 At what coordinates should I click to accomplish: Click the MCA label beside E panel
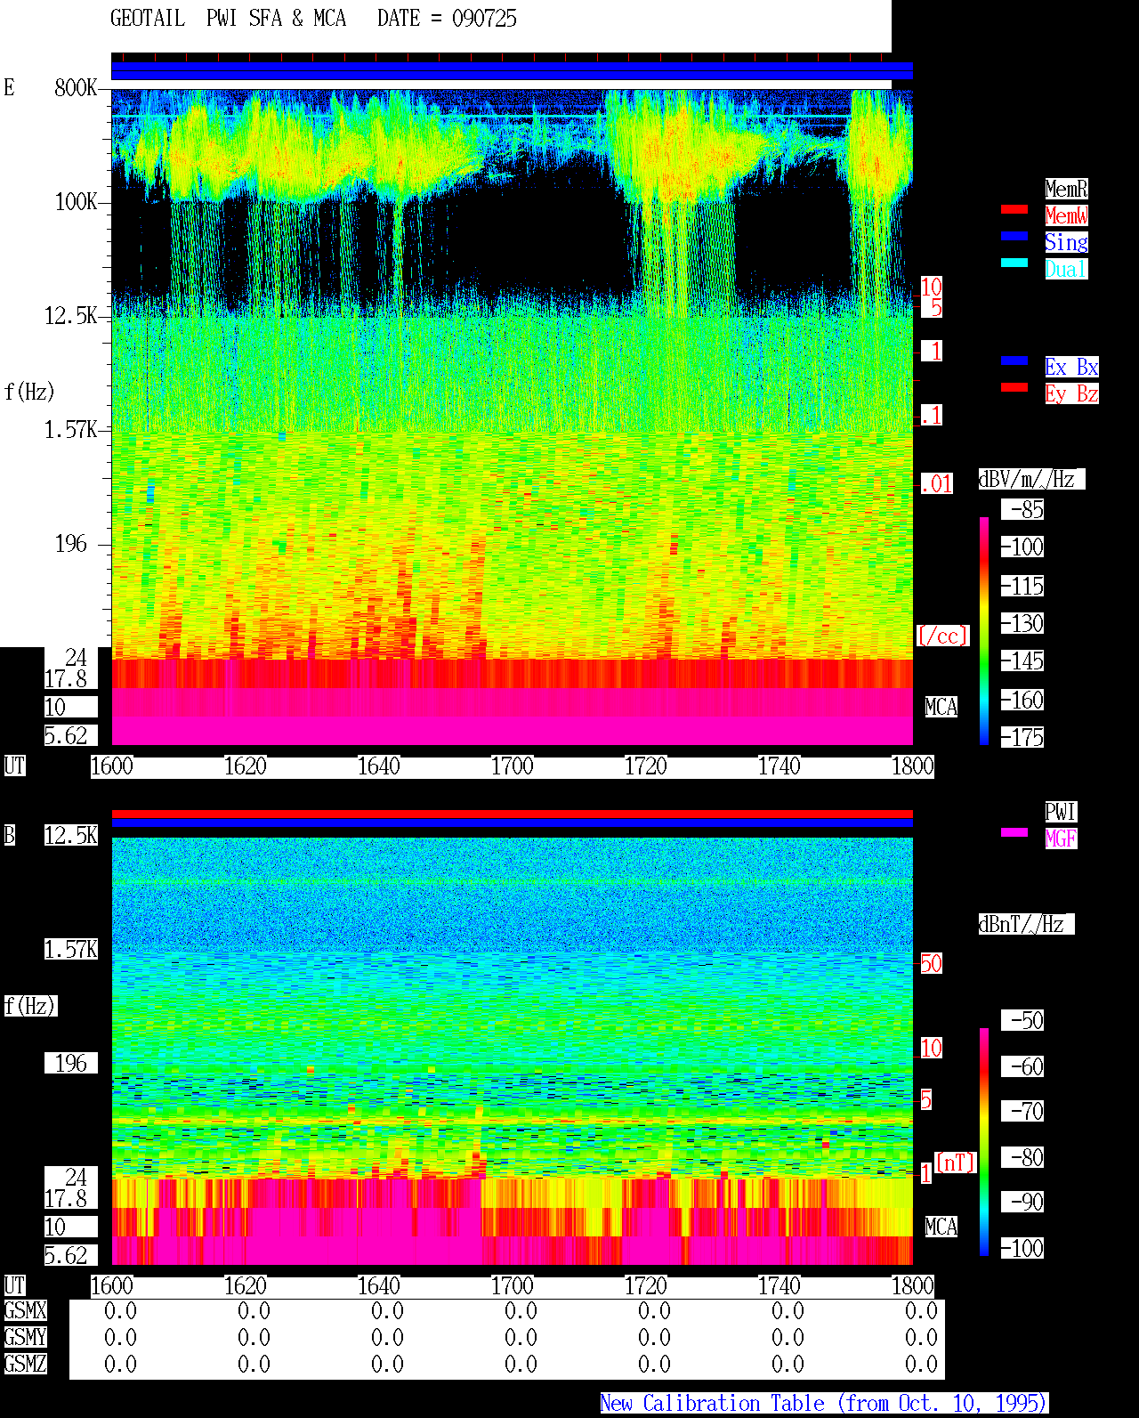(941, 708)
